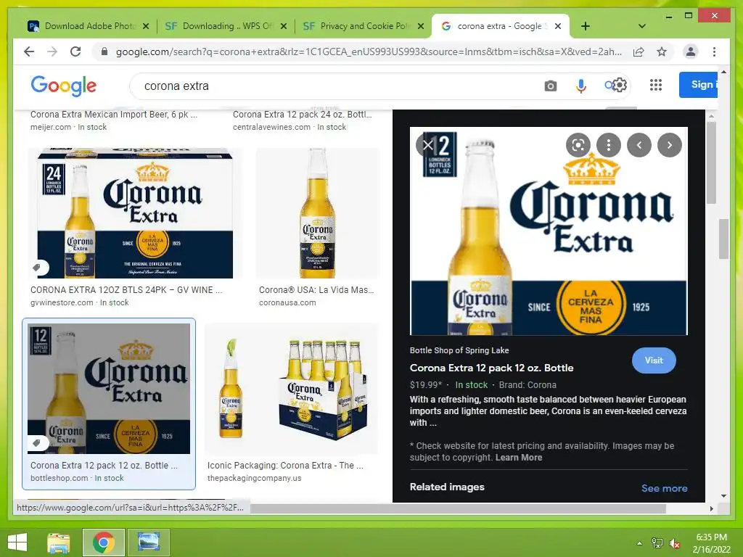
Task: Show hidden system tray icons
Action: point(639,543)
